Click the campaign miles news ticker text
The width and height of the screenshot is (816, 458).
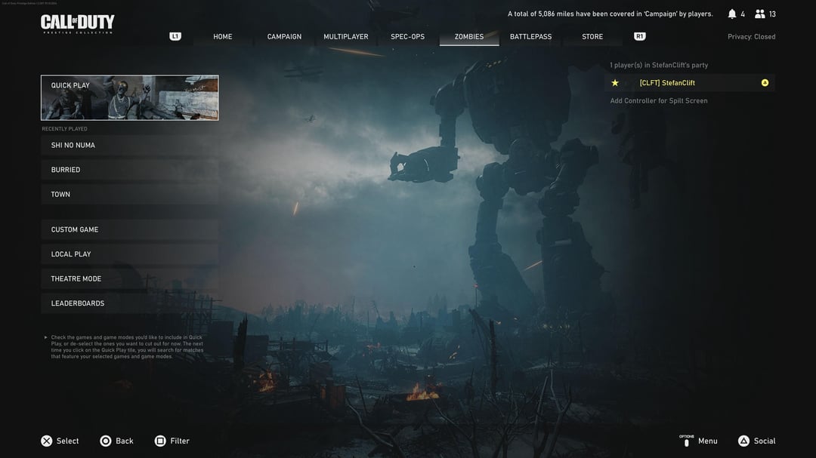[610, 14]
